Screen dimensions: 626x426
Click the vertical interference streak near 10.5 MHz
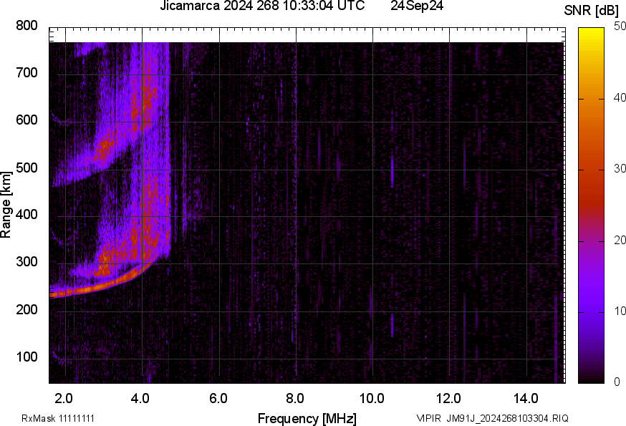pyautogui.click(x=392, y=172)
